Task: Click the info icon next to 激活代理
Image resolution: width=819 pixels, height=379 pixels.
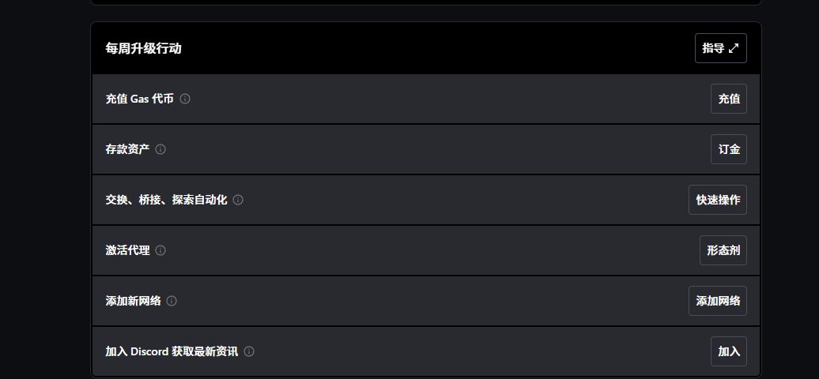Action: [x=161, y=250]
